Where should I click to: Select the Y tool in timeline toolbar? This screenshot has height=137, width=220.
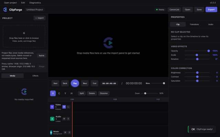click(x=65, y=94)
